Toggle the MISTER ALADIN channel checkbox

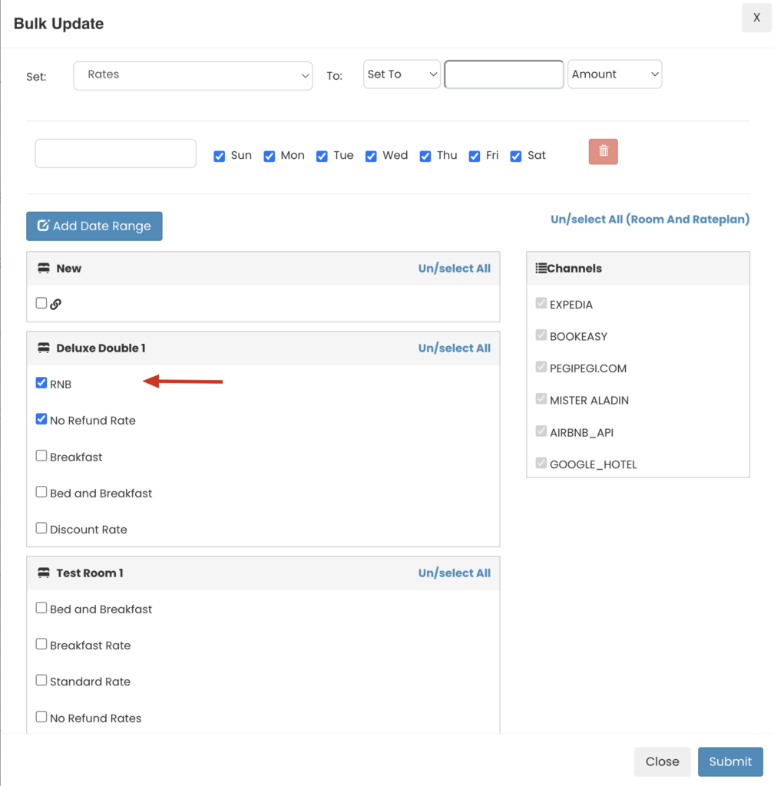541,399
